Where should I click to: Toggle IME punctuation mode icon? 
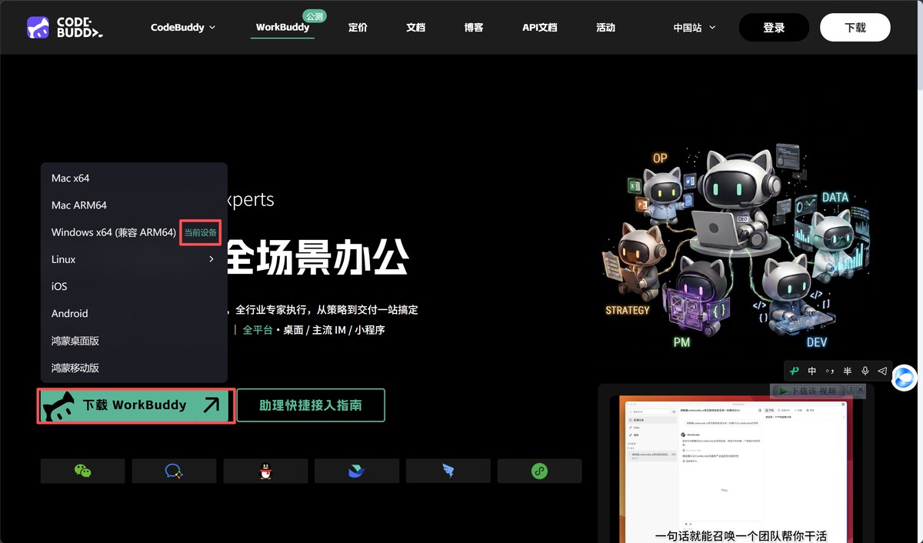coord(830,371)
